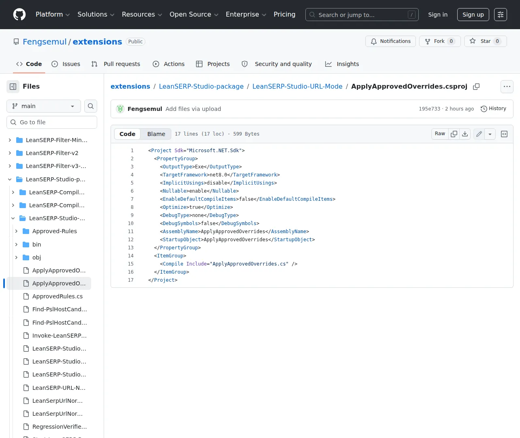Open the Insights tab
The image size is (520, 438).
[342, 64]
